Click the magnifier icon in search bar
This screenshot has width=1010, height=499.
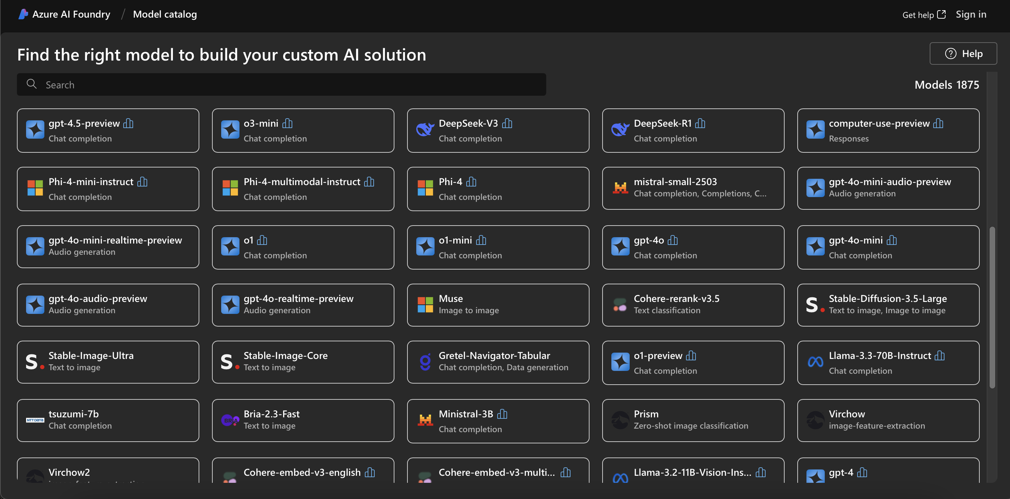pyautogui.click(x=31, y=84)
